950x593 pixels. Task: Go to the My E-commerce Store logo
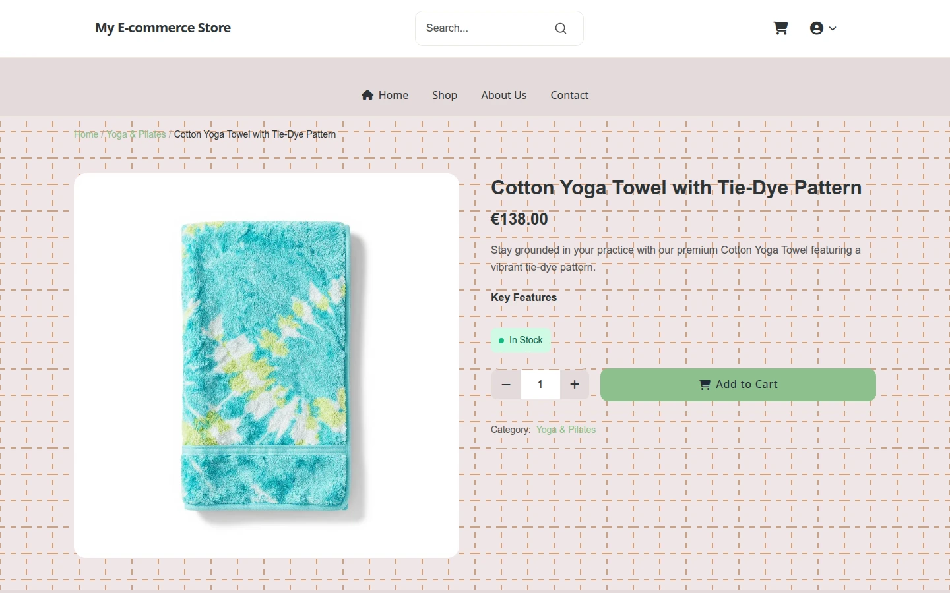point(163,28)
